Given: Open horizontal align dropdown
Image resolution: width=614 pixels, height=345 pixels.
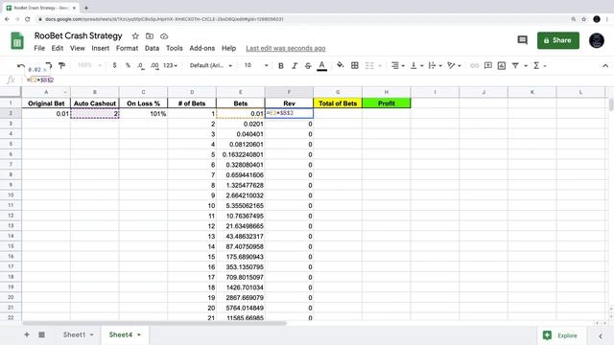Looking at the screenshot, I should [398, 66].
